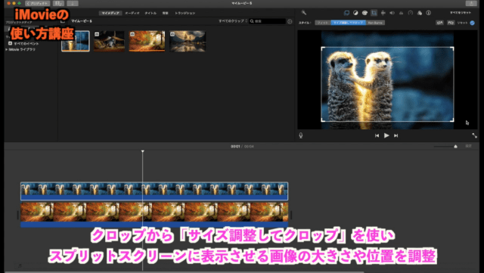Select the moonlit lake reflection thumbnail
The height and width of the screenshot is (273, 484).
point(188,41)
